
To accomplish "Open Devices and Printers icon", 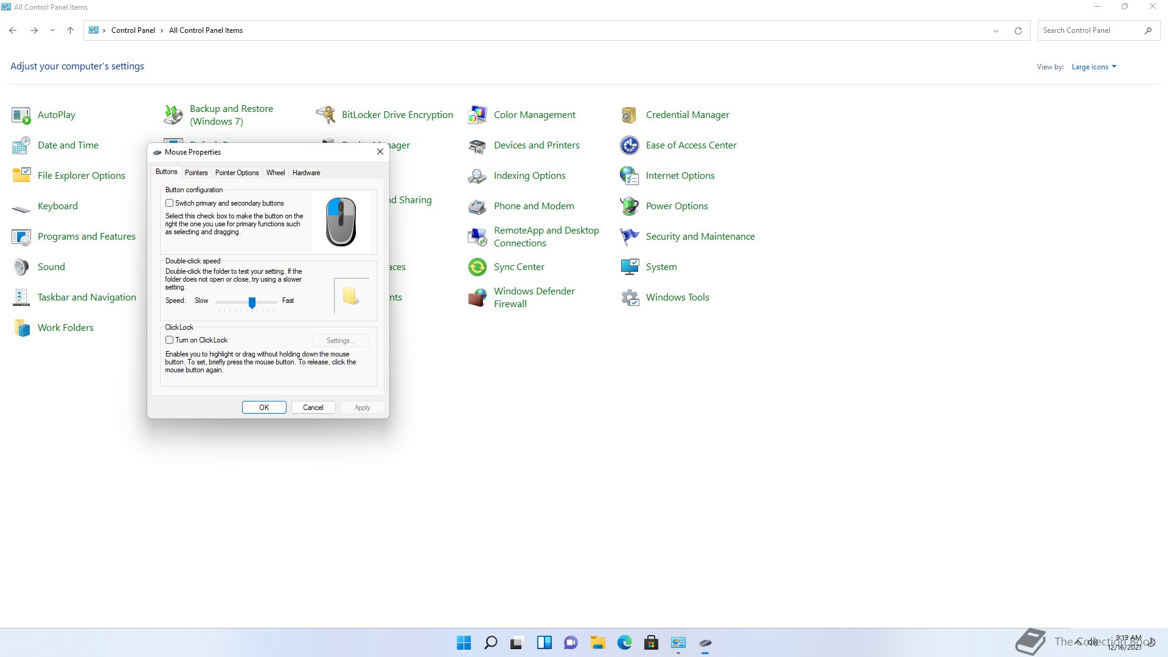I will [478, 145].
